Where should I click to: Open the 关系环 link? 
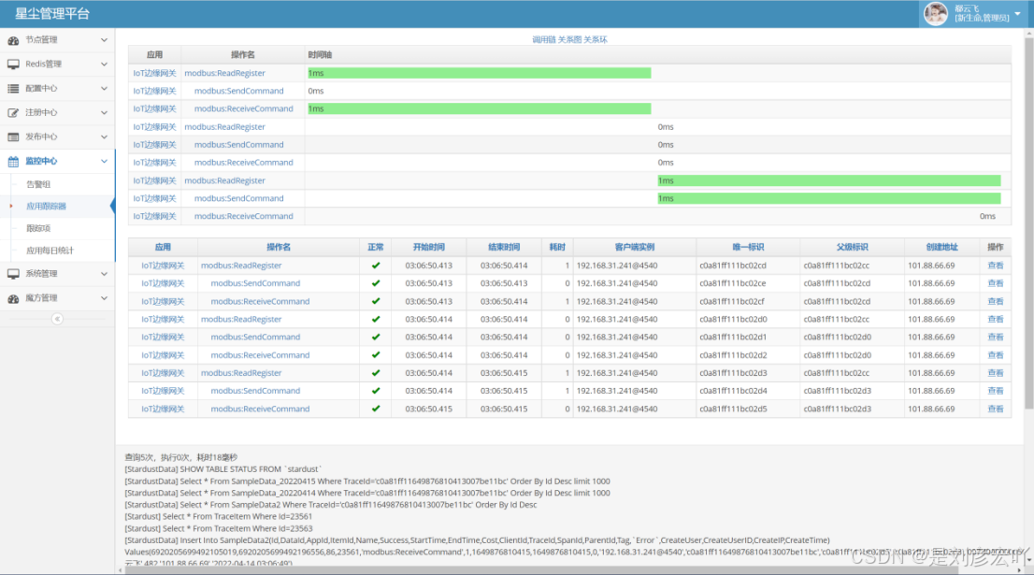tap(596, 39)
